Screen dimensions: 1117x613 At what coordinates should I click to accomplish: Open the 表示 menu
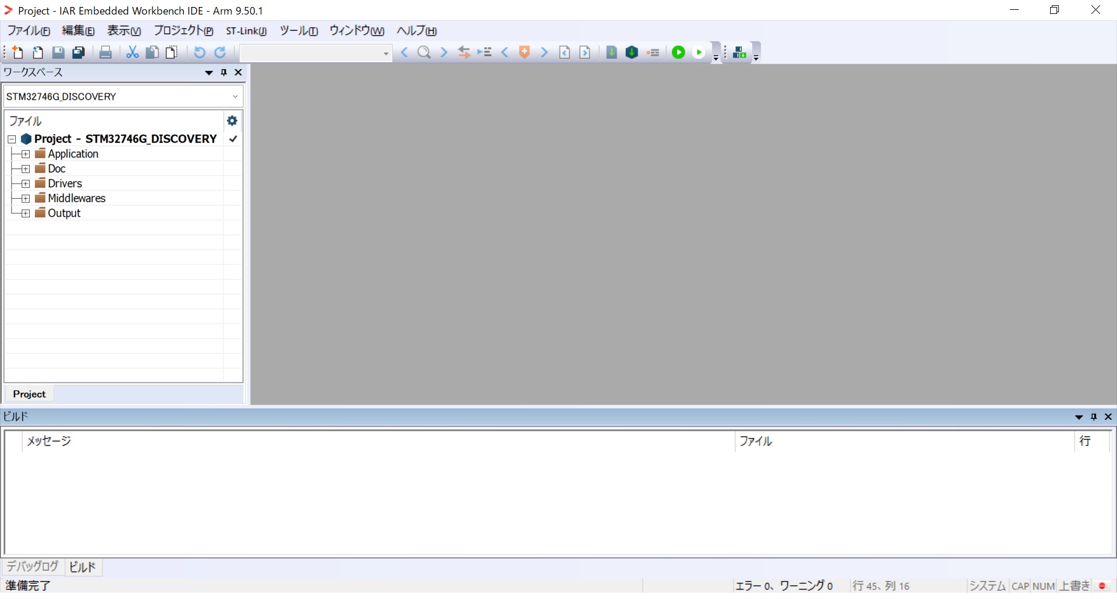point(123,31)
